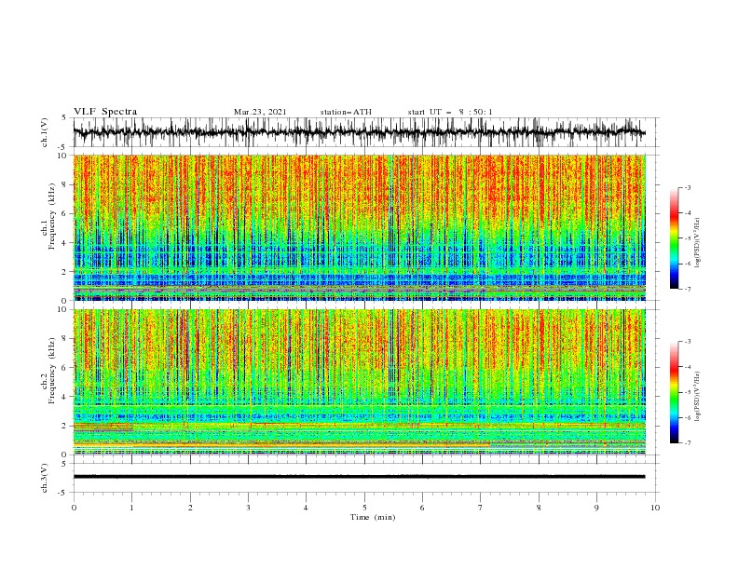Click the "ch.3(V)" axis label
The image size is (738, 570).
(x=45, y=478)
